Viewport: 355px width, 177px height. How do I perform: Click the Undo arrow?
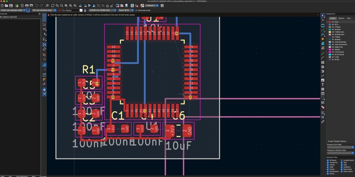37,6
